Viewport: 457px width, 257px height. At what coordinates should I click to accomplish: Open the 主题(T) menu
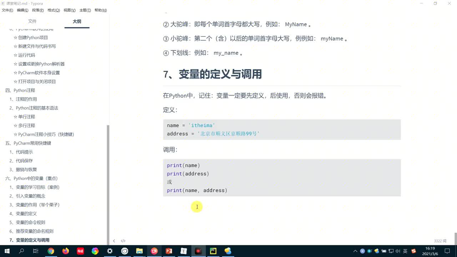point(85,10)
